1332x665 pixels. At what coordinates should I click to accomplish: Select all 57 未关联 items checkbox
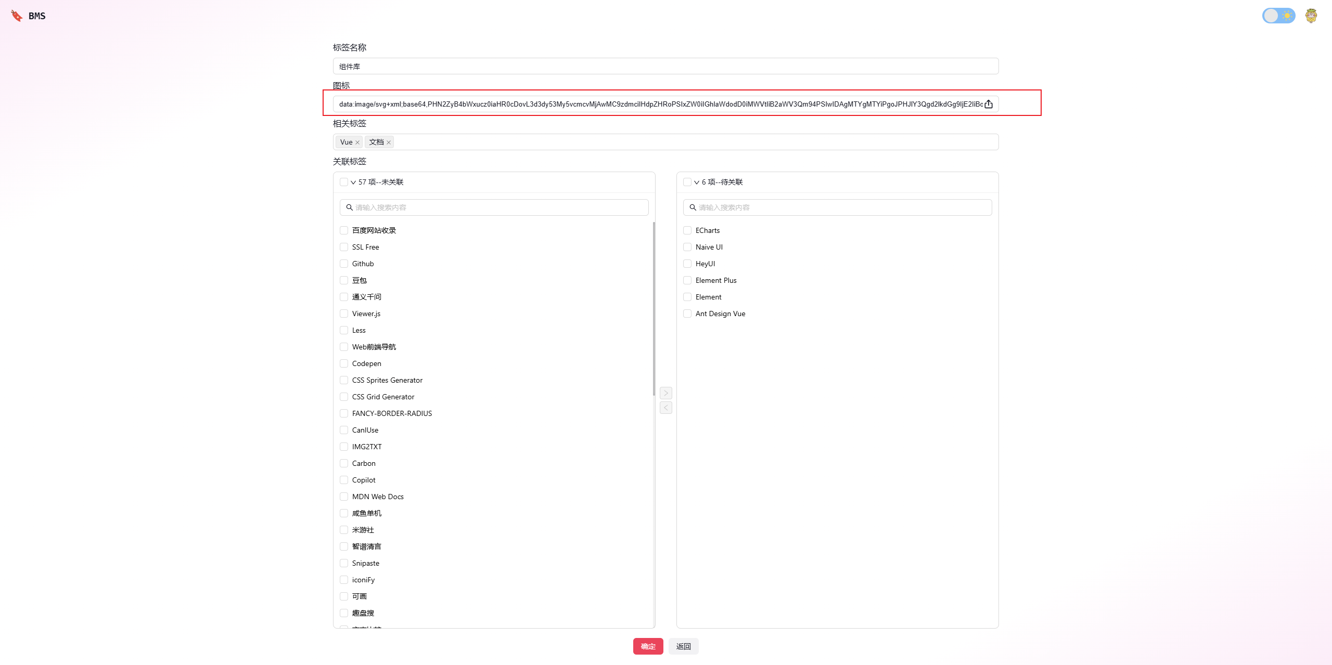tap(344, 182)
